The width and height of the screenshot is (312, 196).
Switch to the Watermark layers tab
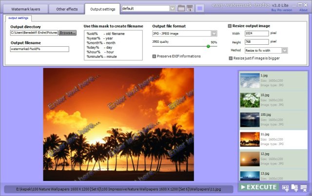tap(26, 9)
